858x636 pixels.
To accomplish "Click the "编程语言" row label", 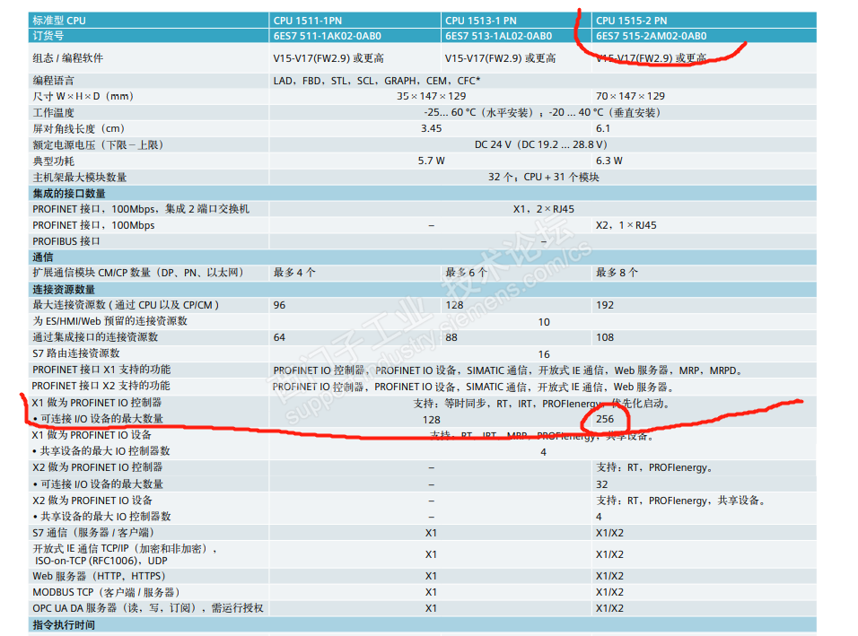I will [53, 81].
